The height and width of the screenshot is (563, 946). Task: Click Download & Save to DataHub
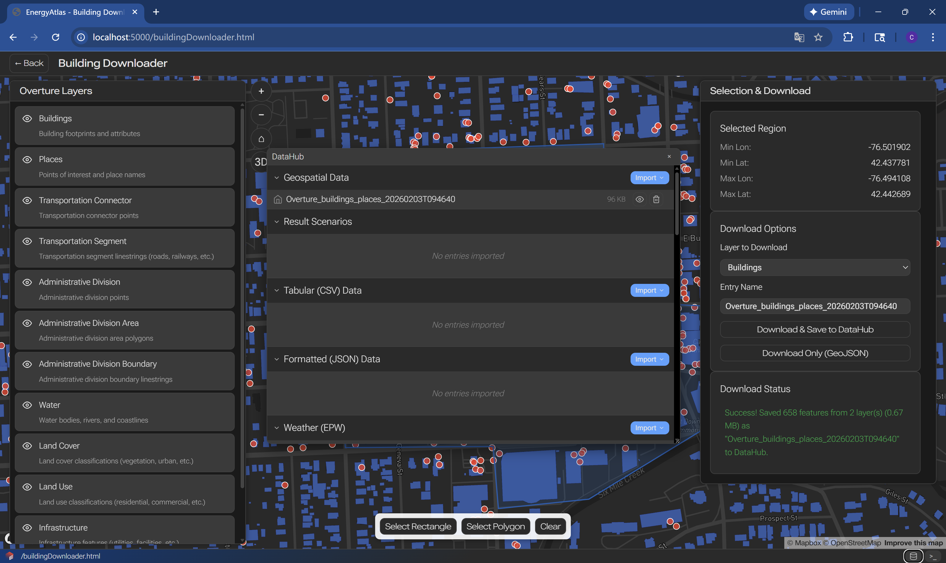pyautogui.click(x=815, y=329)
